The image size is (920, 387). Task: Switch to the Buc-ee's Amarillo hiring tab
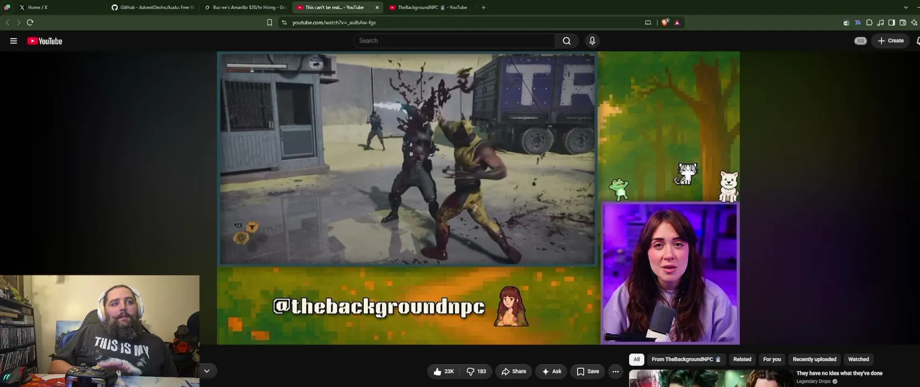coord(246,8)
